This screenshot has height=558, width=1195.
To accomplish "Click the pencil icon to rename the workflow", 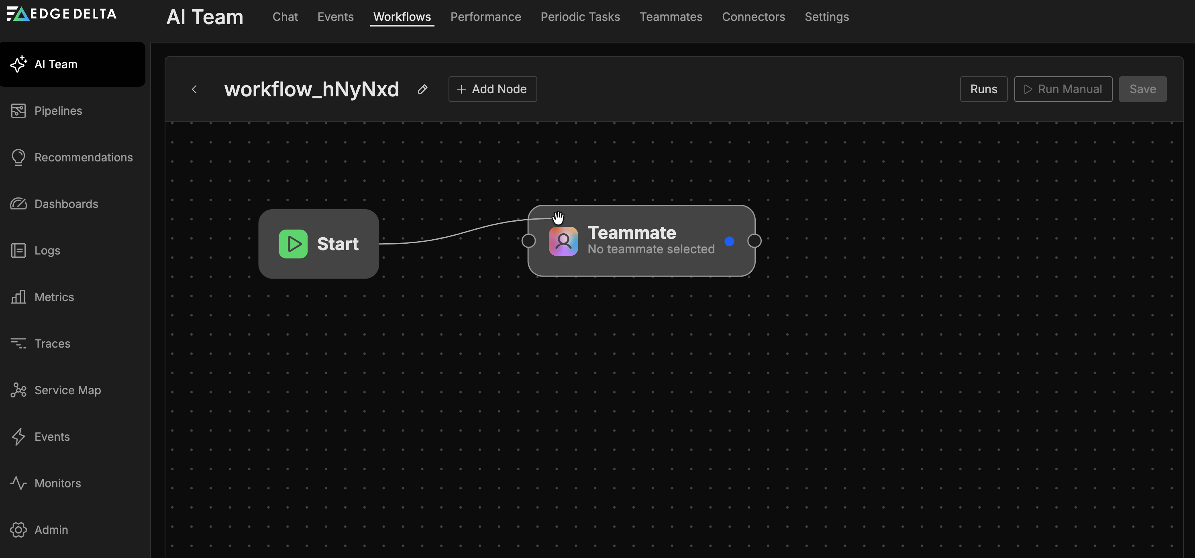I will coord(422,89).
